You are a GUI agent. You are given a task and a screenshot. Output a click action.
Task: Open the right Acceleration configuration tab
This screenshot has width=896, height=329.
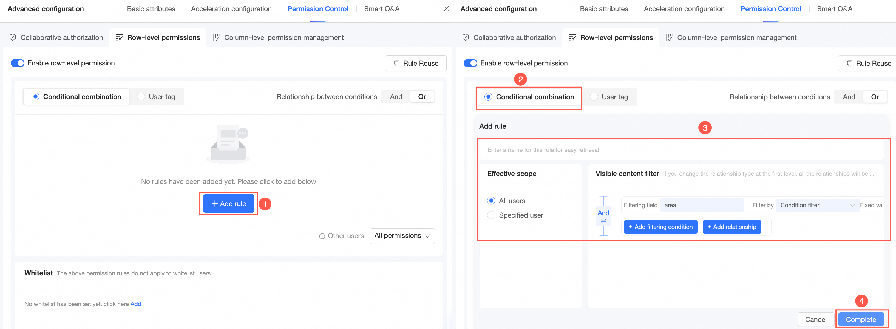tap(684, 9)
